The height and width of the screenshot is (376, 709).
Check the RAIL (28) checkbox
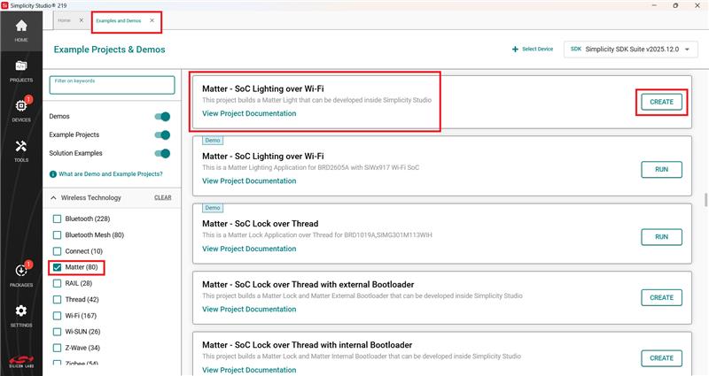57,283
